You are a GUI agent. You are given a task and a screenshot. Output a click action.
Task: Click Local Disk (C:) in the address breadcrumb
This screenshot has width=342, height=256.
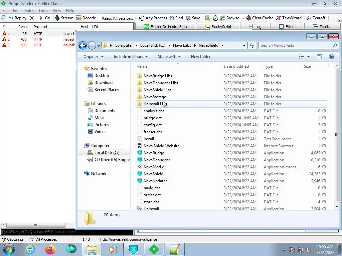point(153,45)
